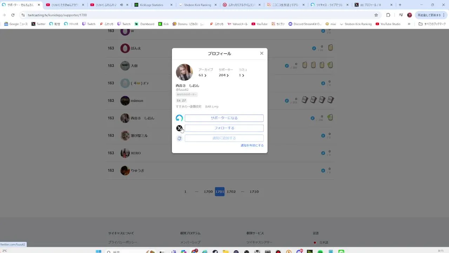Open a new browser tab
The image size is (449, 253).
(400, 5)
